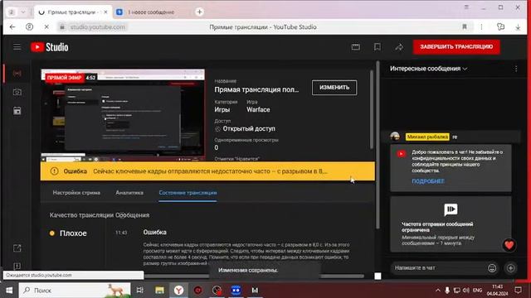Click the open-in-new-window icon in sidebar

point(17,248)
